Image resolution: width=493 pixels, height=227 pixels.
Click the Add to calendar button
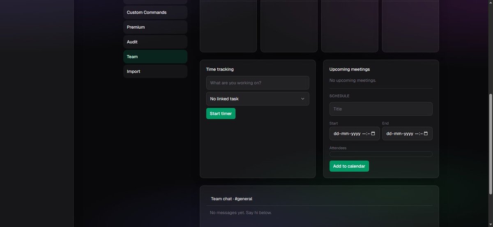349,166
